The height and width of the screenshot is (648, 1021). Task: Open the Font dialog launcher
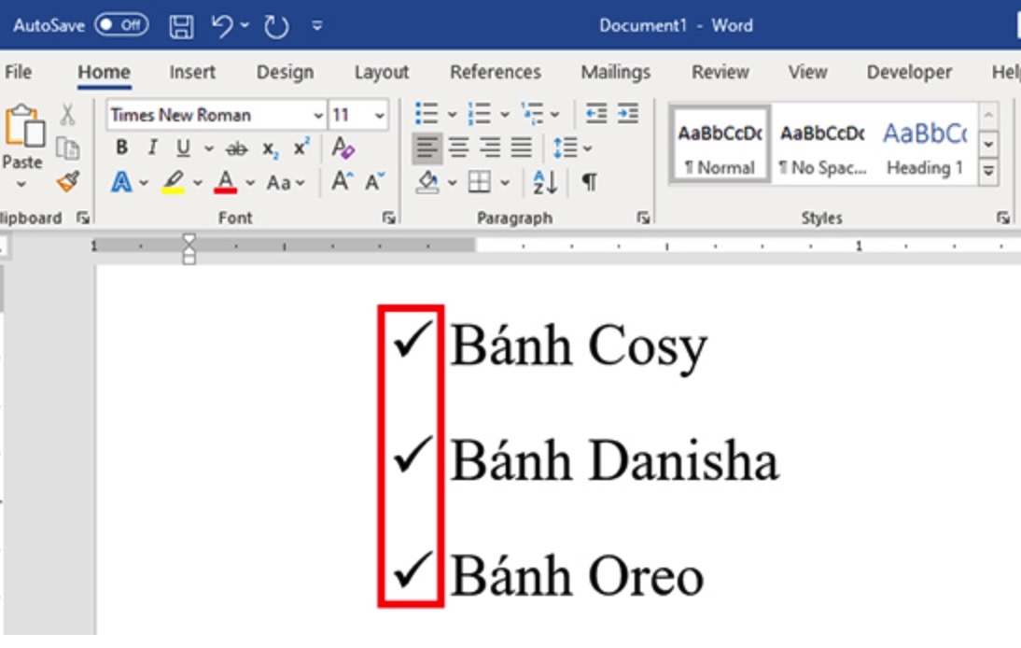pos(389,218)
